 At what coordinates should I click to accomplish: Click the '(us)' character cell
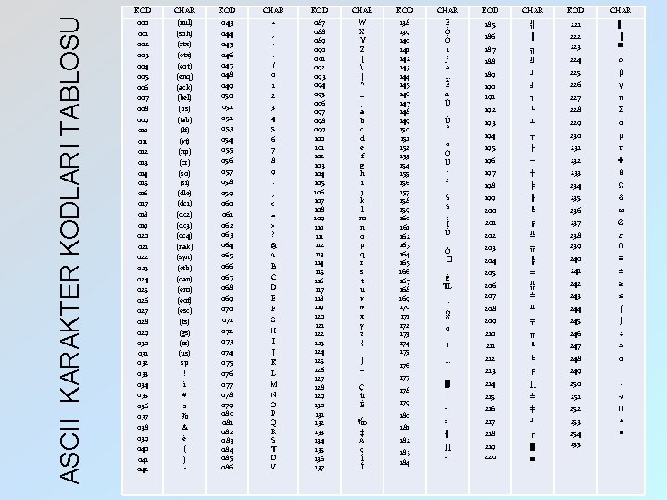pyautogui.click(x=184, y=354)
